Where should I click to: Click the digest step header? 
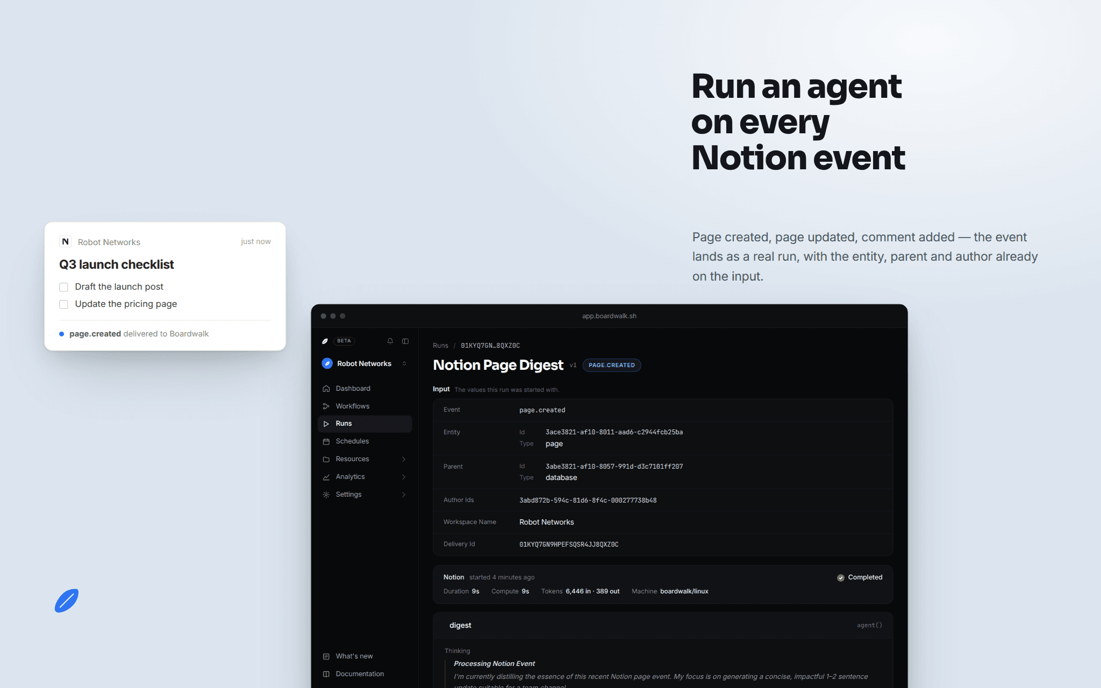663,626
